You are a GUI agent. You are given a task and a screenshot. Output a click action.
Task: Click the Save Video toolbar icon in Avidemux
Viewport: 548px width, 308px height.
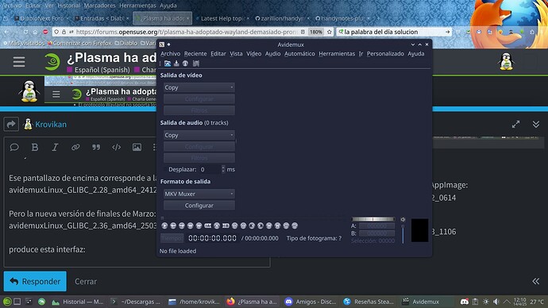pos(176,64)
